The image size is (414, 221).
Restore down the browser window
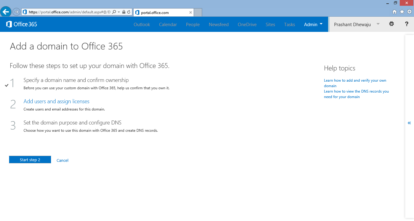pos(395,3)
